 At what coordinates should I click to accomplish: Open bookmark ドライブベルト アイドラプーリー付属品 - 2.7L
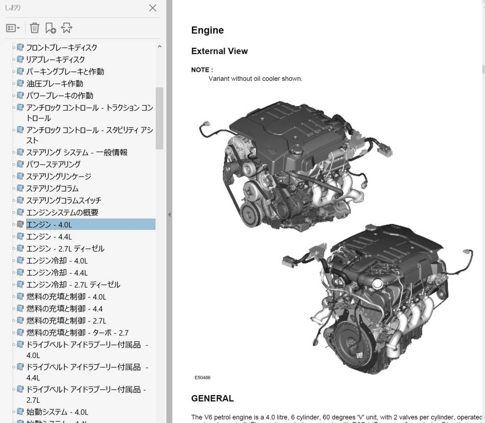pyautogui.click(x=86, y=395)
